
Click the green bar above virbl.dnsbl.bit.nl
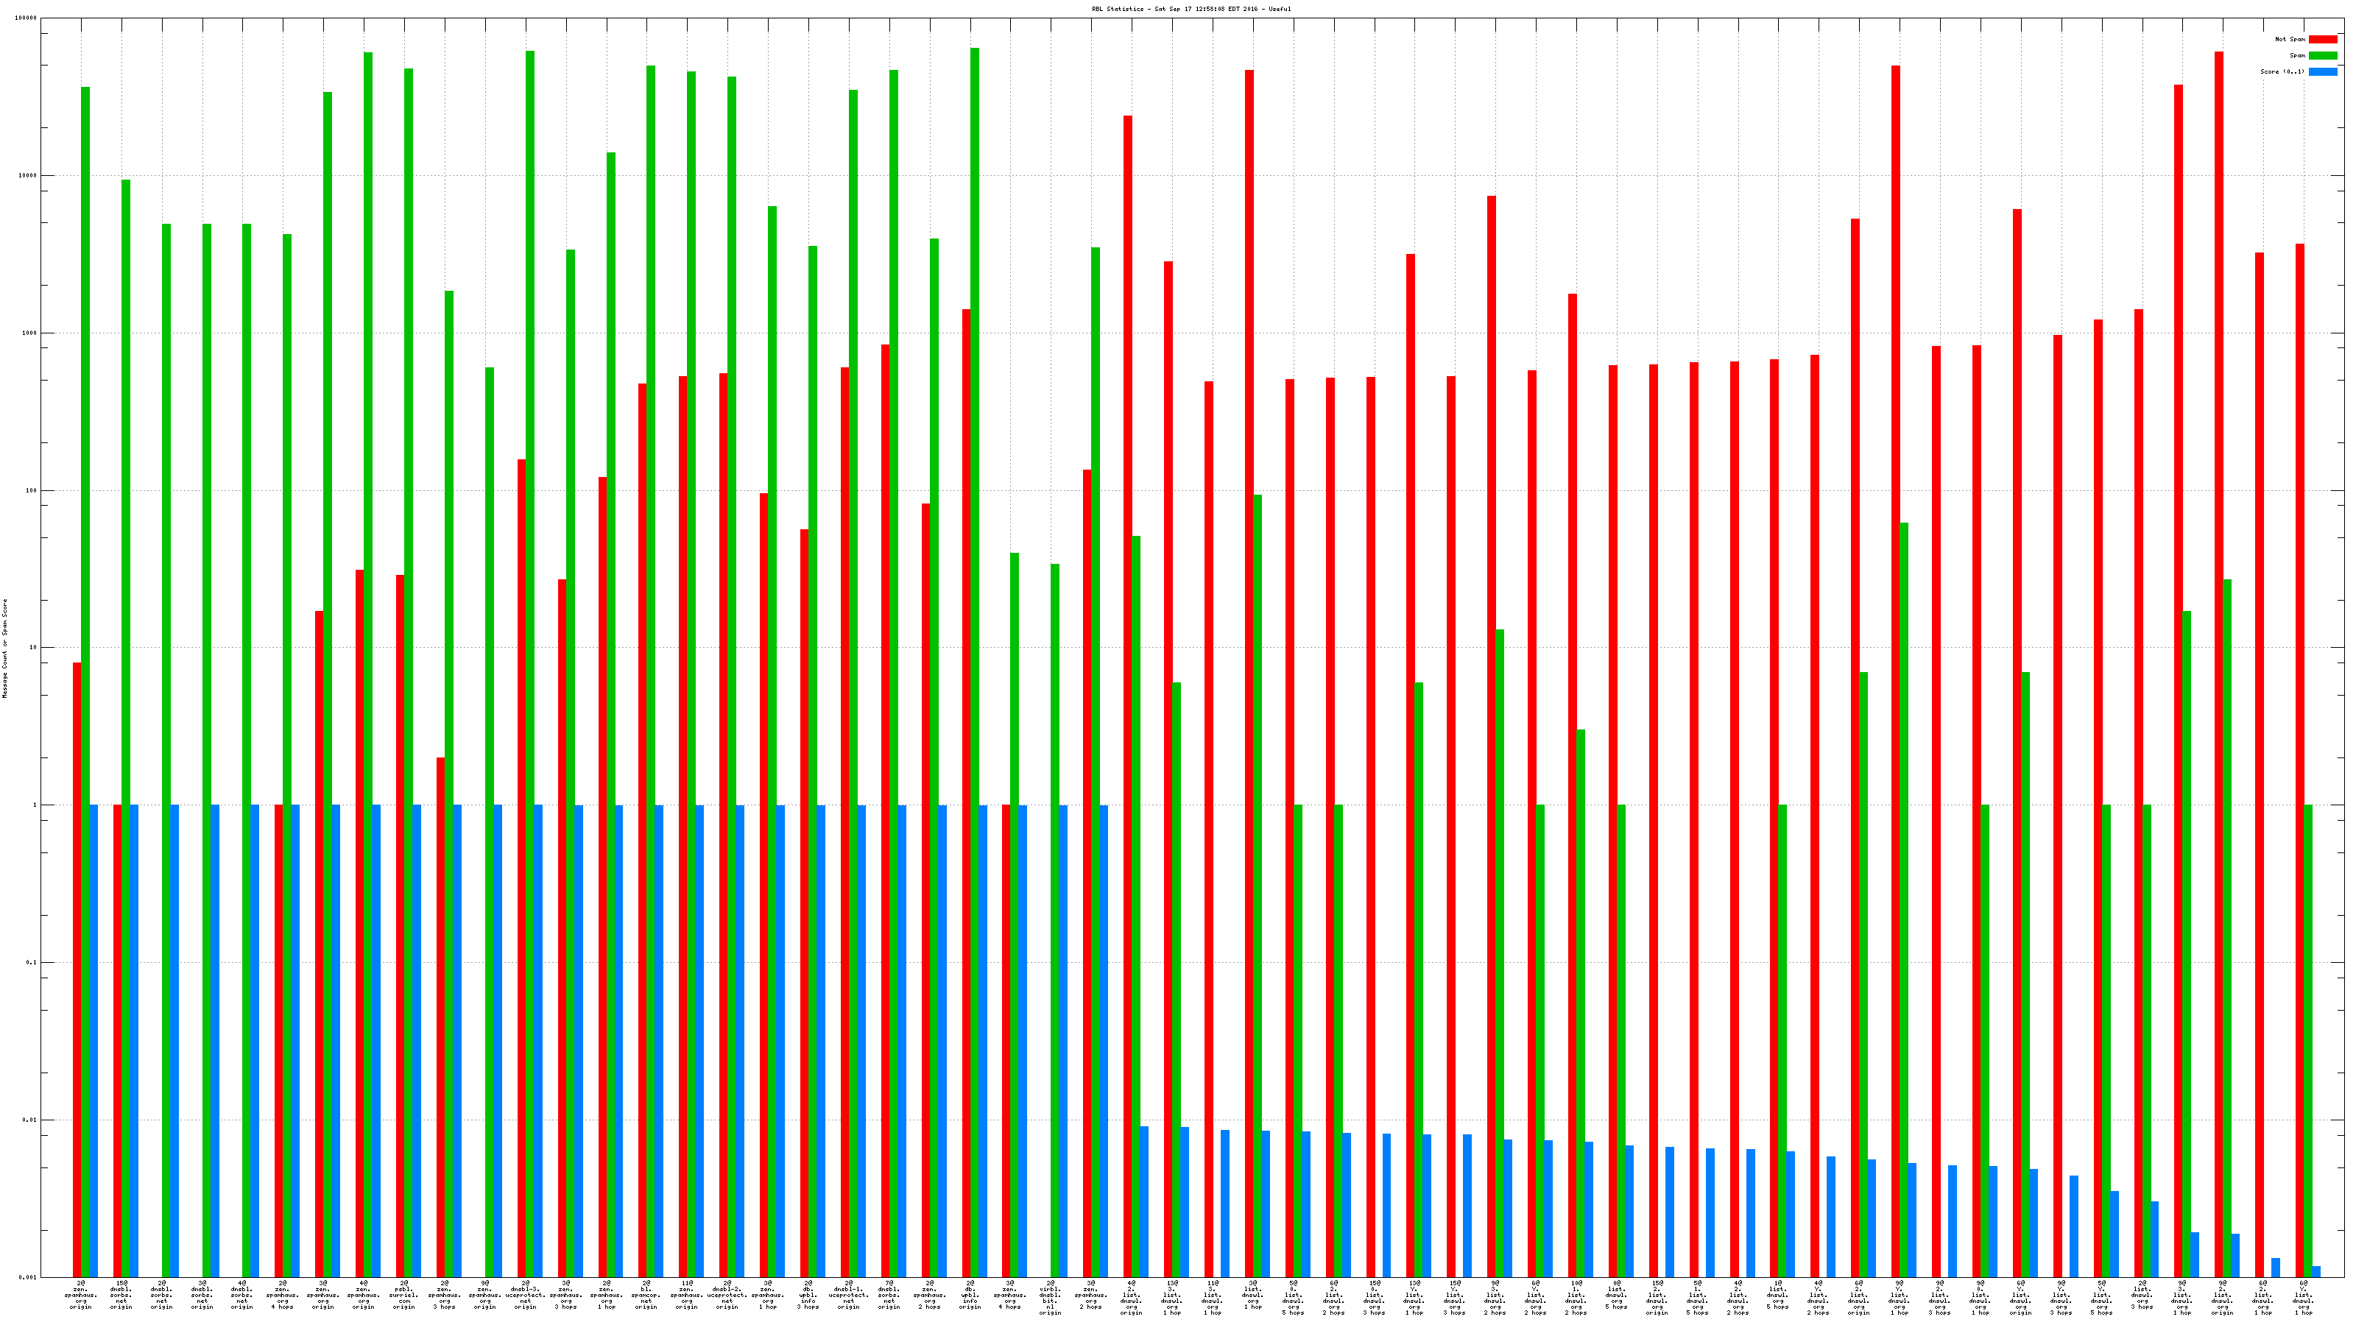tap(1054, 914)
